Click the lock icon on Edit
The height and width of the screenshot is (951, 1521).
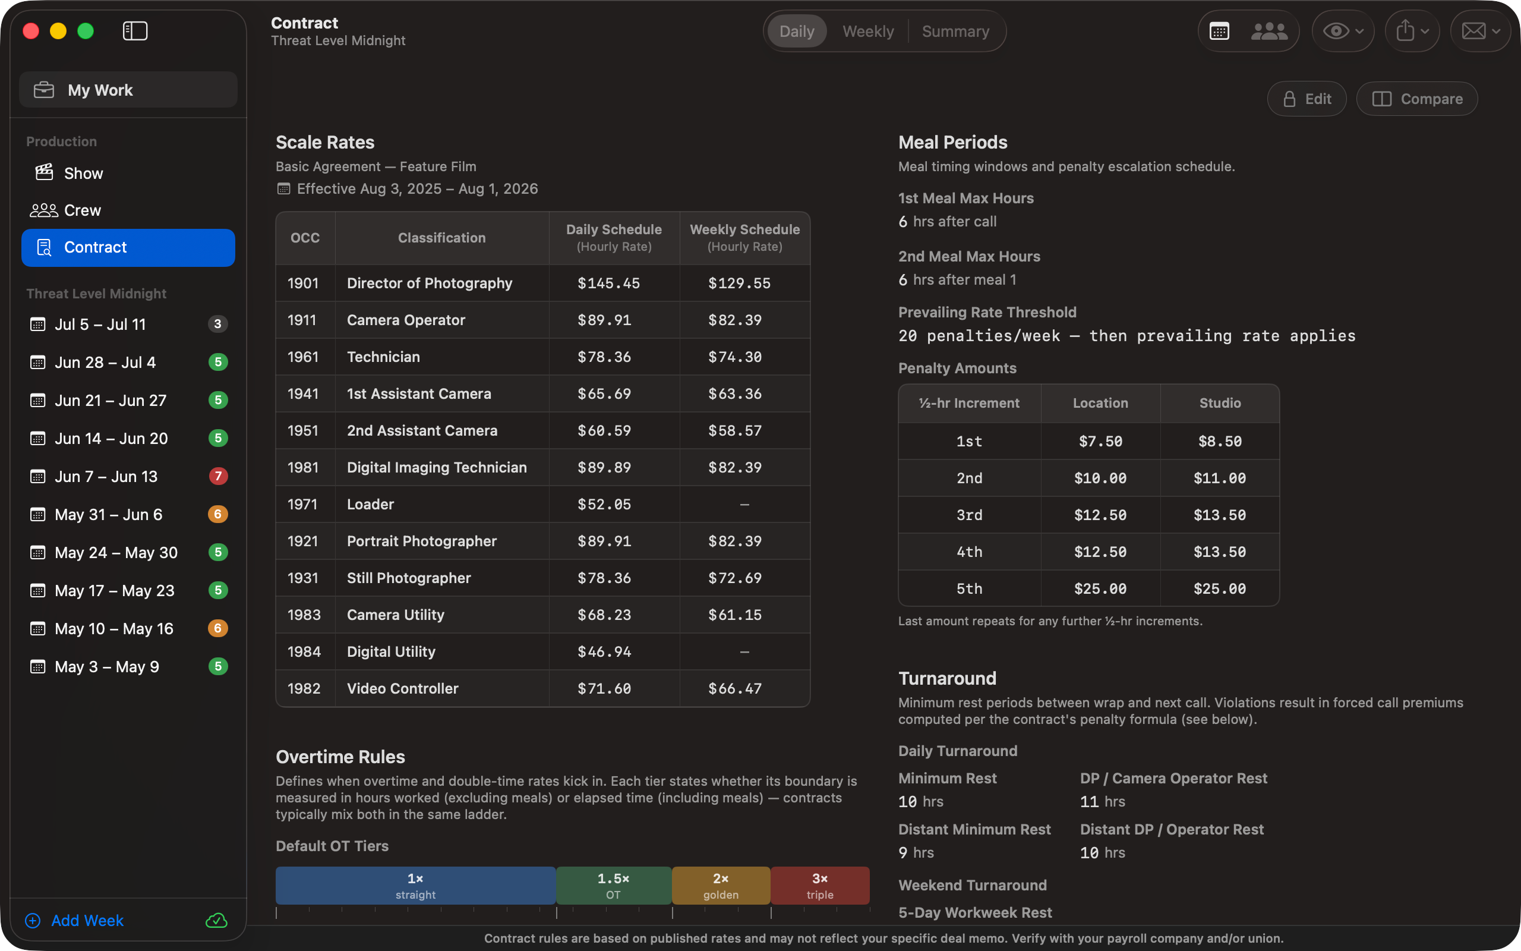pyautogui.click(x=1289, y=99)
